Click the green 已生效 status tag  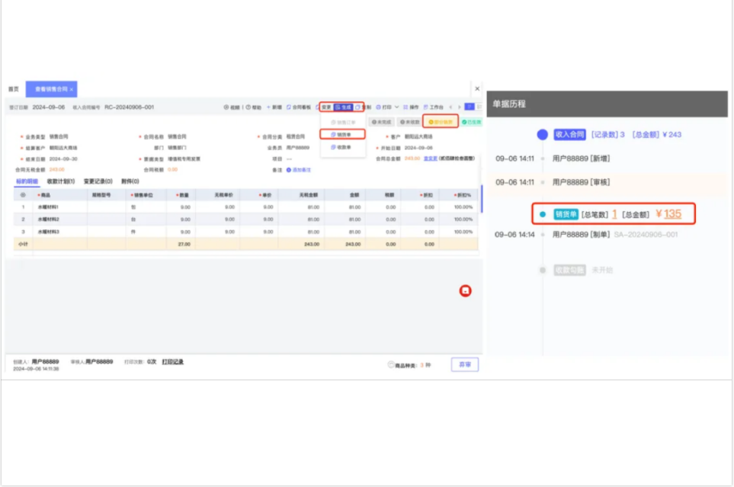471,122
